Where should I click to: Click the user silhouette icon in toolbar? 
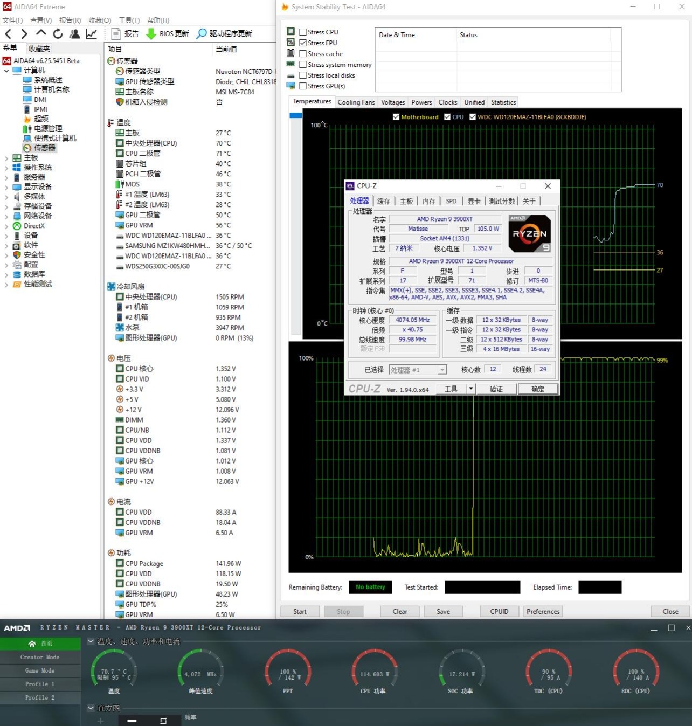coord(75,34)
